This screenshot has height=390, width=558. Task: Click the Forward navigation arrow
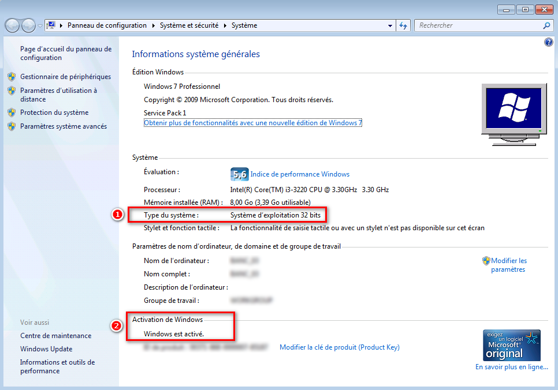pyautogui.click(x=28, y=25)
